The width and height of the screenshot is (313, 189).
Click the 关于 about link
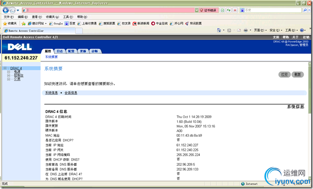(x=296, y=37)
